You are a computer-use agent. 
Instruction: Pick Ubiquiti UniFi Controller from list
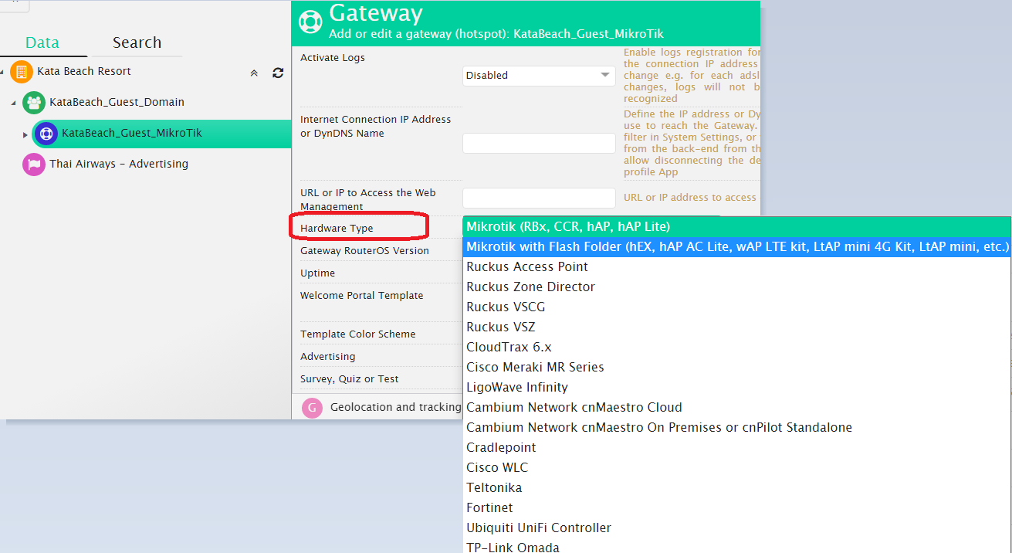[x=538, y=528]
